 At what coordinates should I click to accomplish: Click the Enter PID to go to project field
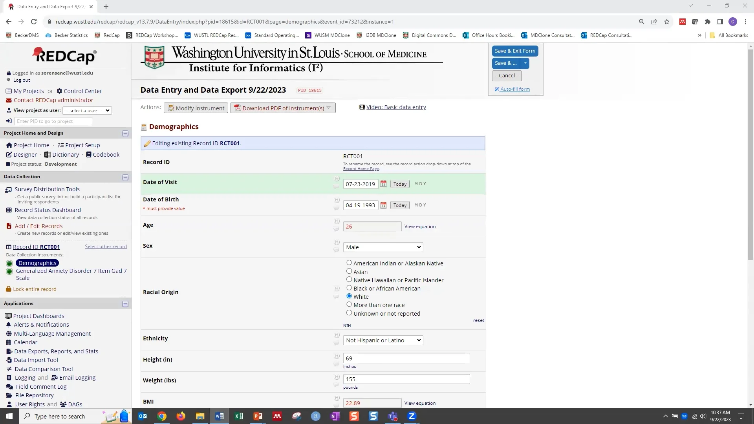click(53, 121)
